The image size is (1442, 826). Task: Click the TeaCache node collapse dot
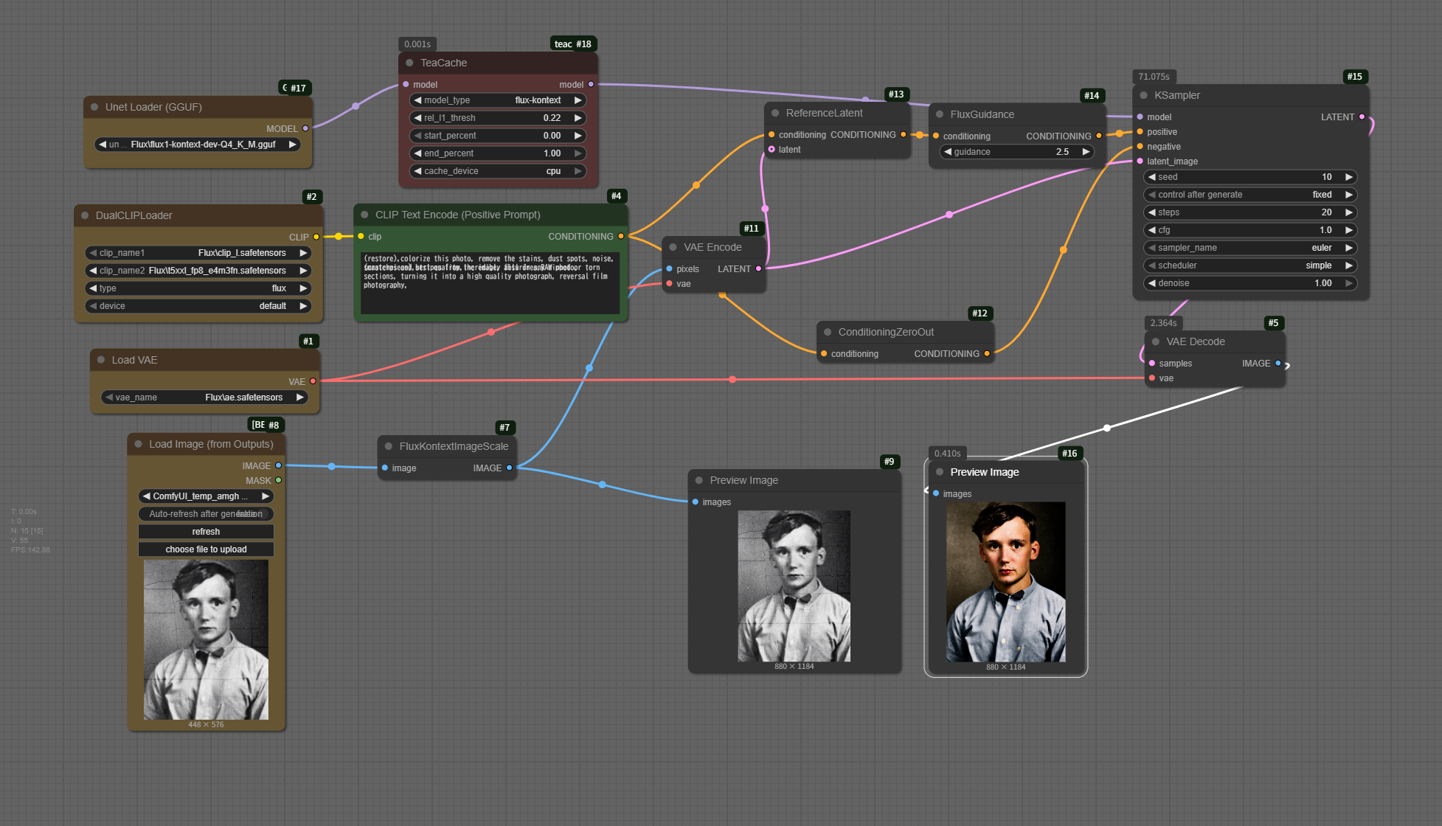[409, 63]
